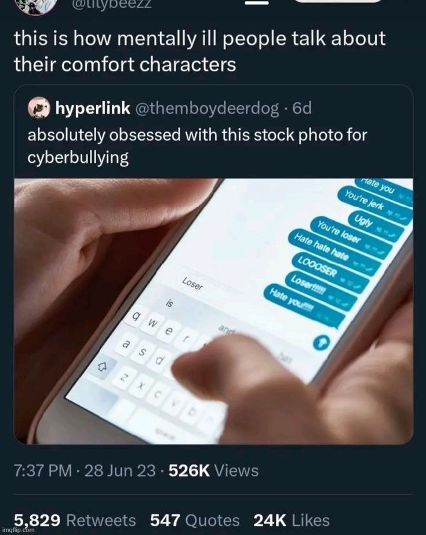
Task: Open the "hyperlink" display name profile
Action: [92, 108]
